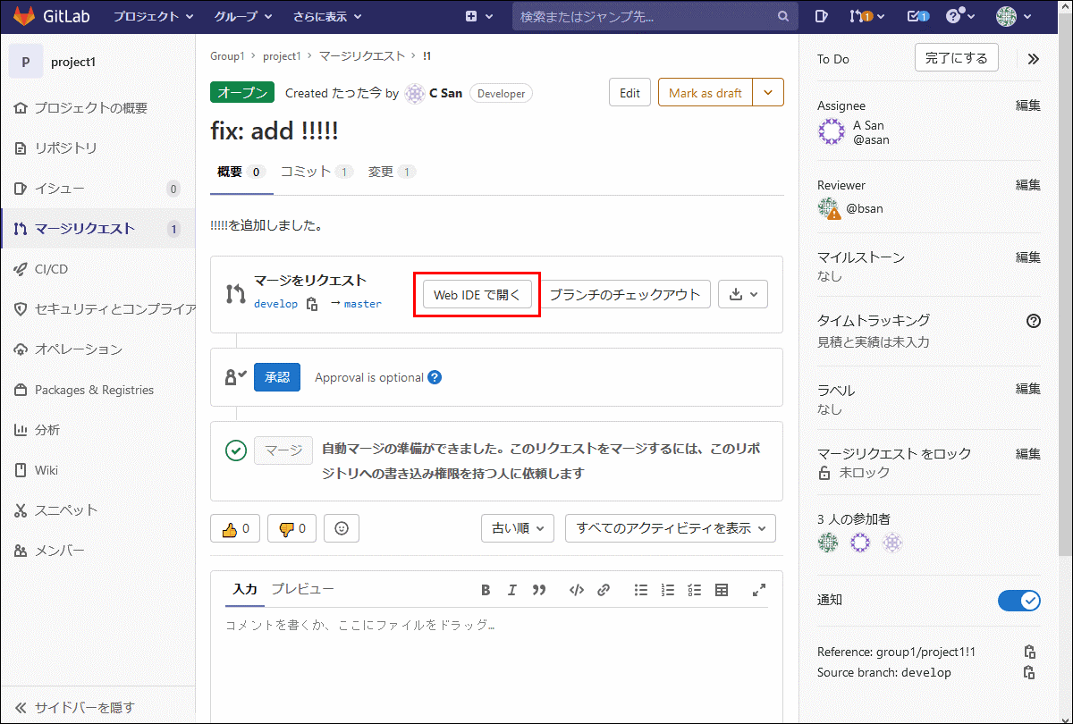
Task: Click the Group1 breadcrumb link
Action: coord(227,55)
